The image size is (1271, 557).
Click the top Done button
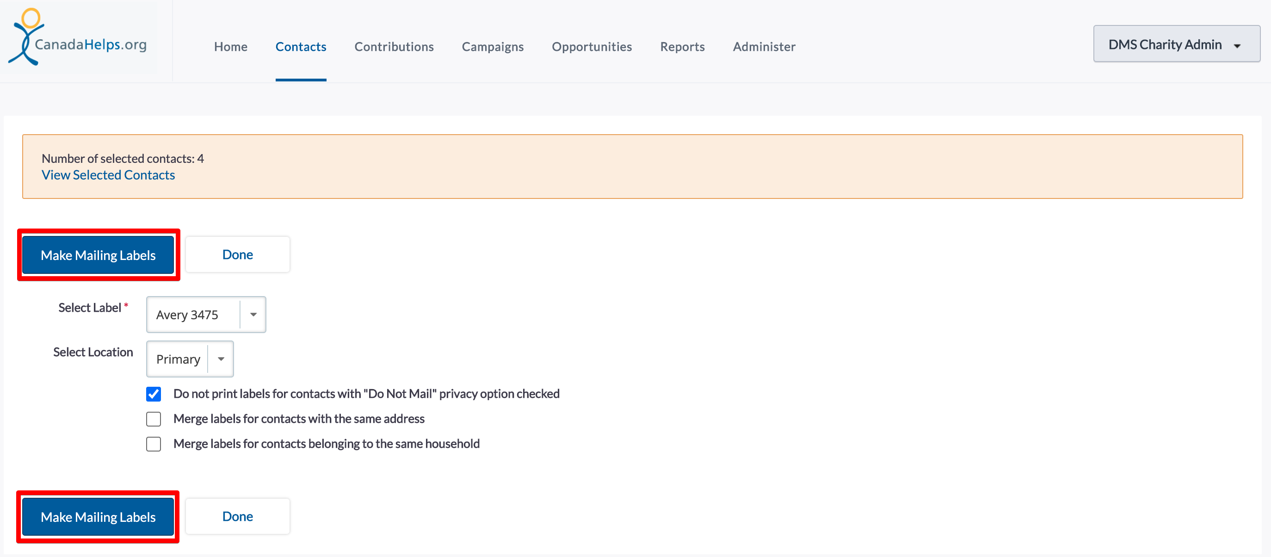tap(237, 254)
